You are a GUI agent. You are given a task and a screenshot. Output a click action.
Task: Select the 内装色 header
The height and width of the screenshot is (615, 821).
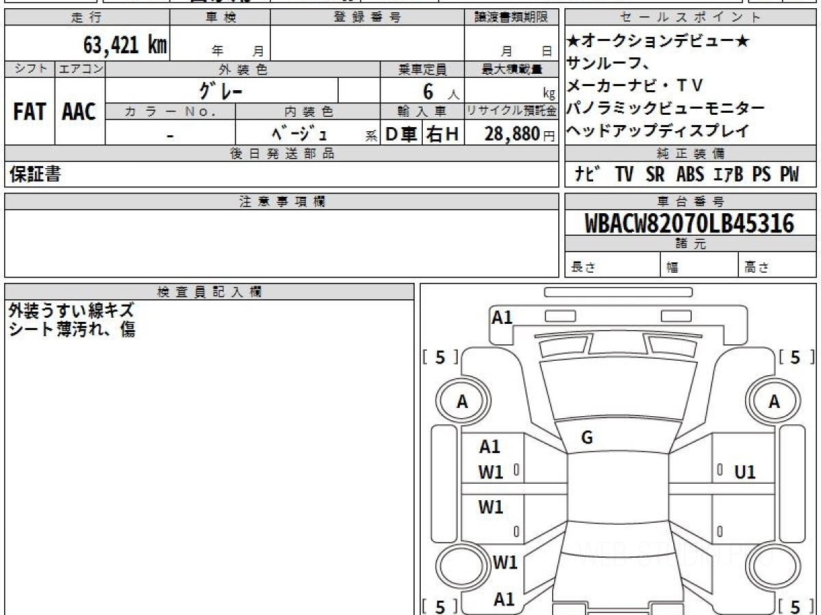click(308, 111)
